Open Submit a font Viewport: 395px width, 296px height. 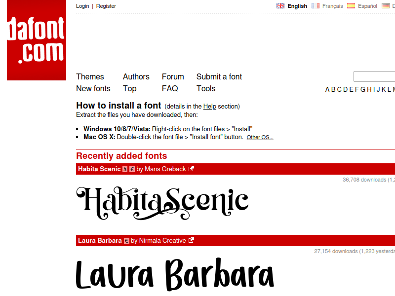click(219, 76)
